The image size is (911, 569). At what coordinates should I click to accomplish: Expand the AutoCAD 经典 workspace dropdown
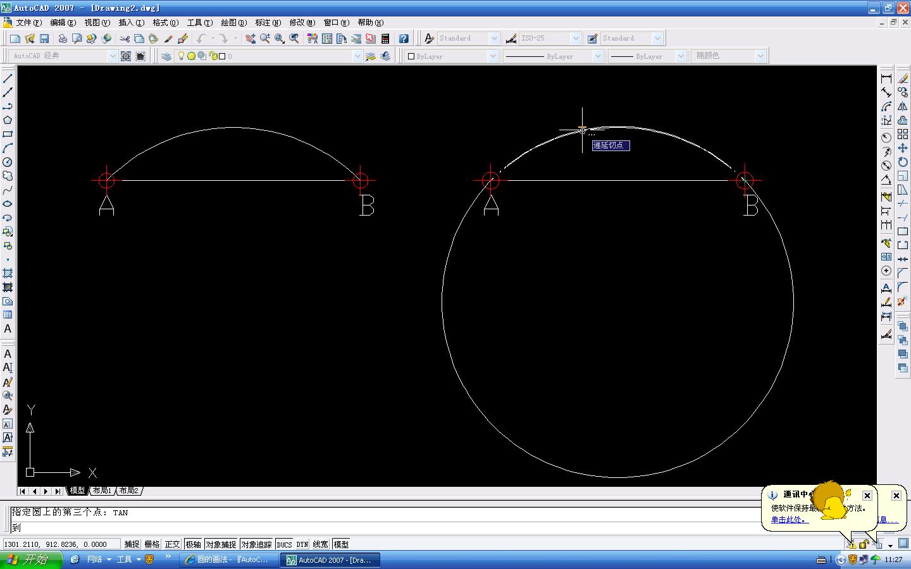[x=113, y=56]
